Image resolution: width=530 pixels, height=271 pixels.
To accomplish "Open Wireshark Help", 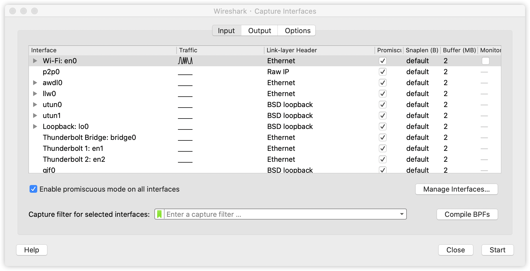I will [x=31, y=250].
